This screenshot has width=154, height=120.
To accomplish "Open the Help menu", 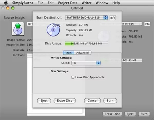I will coord(116,3).
